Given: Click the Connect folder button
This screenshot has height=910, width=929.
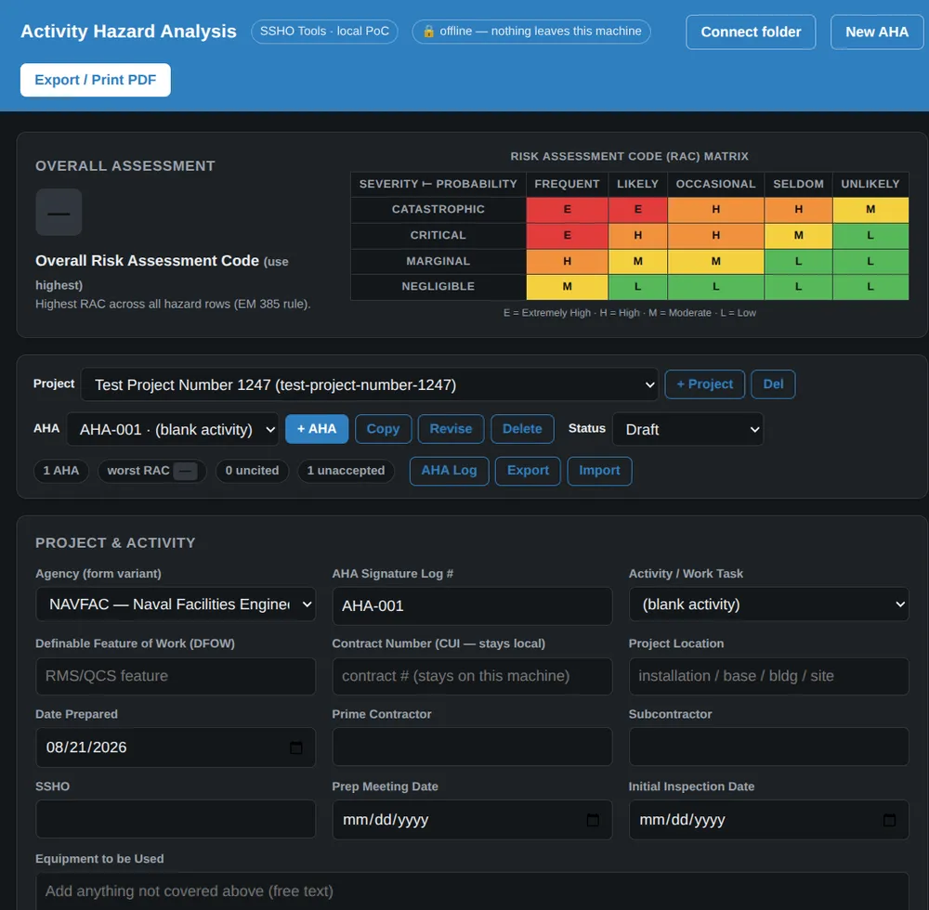Looking at the screenshot, I should pyautogui.click(x=751, y=32).
